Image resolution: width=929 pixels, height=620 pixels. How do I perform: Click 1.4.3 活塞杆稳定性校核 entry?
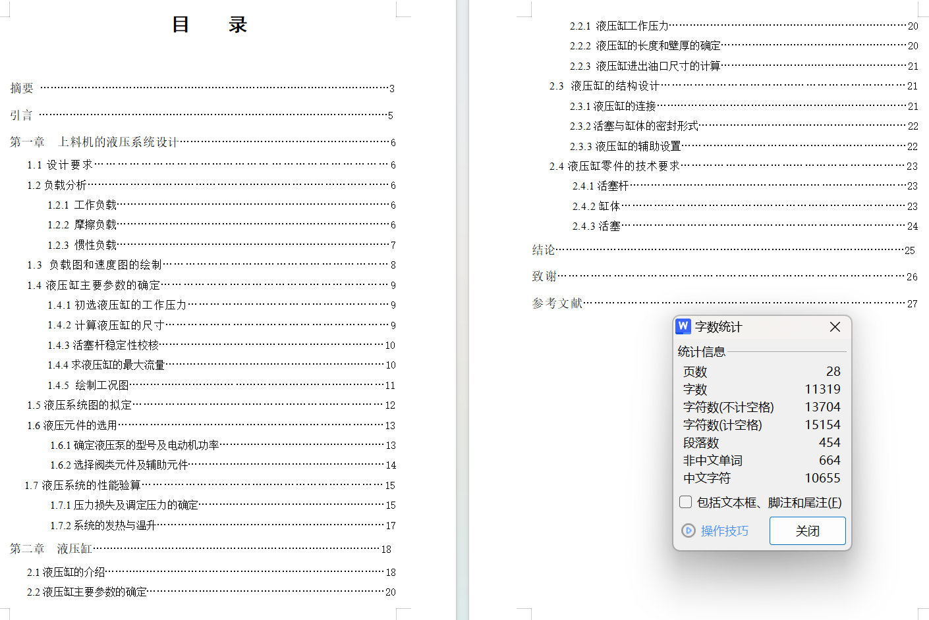coord(103,346)
